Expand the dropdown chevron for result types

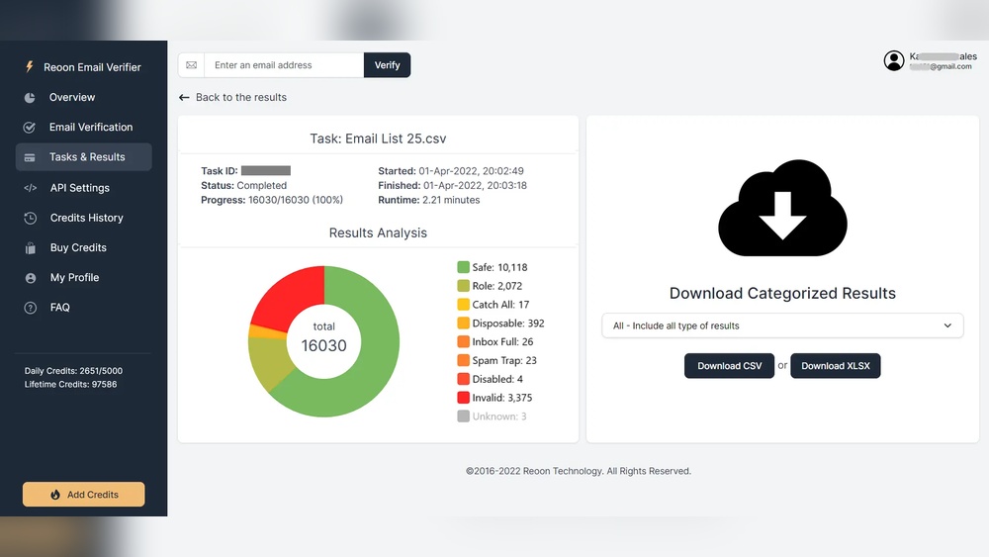[947, 325]
